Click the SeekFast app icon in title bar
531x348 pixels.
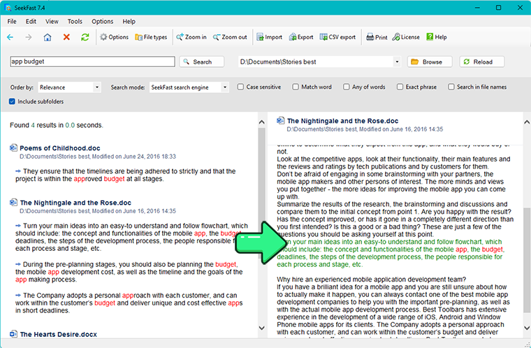8,8
